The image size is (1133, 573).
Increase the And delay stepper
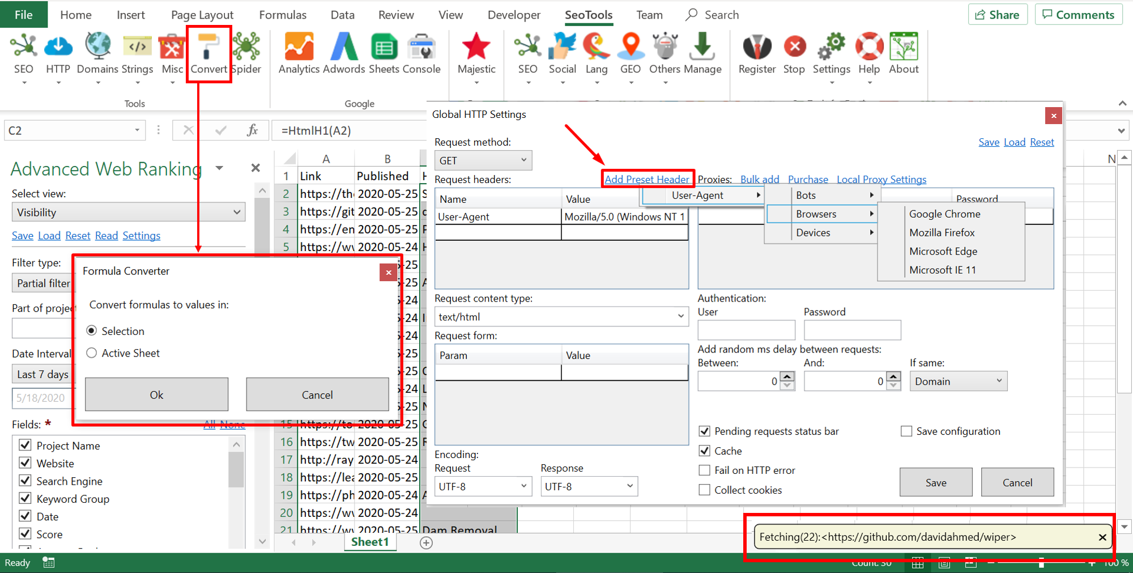(893, 377)
